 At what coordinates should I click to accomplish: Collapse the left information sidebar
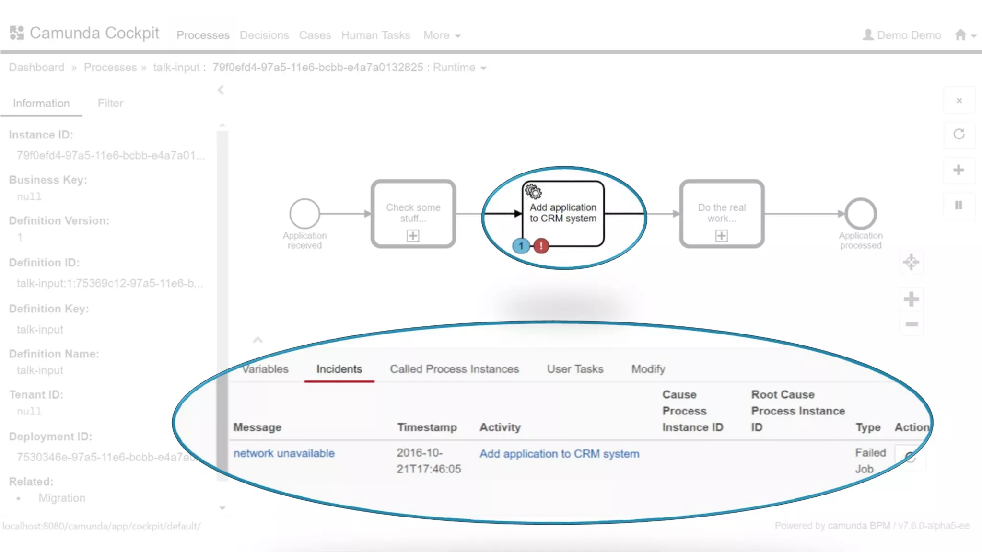(221, 90)
